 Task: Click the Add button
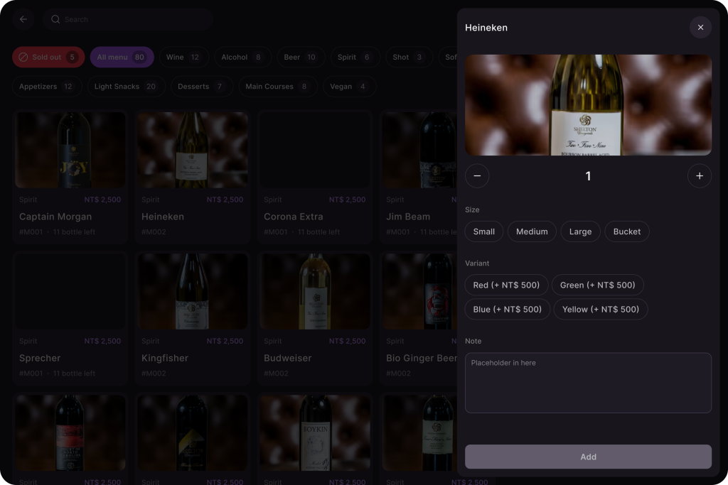coord(588,457)
